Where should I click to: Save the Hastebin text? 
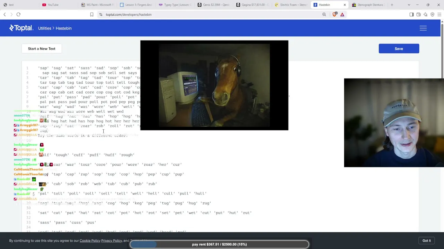399,49
